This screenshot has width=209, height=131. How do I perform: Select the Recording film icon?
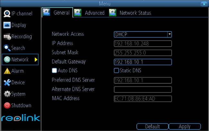coord(7,37)
